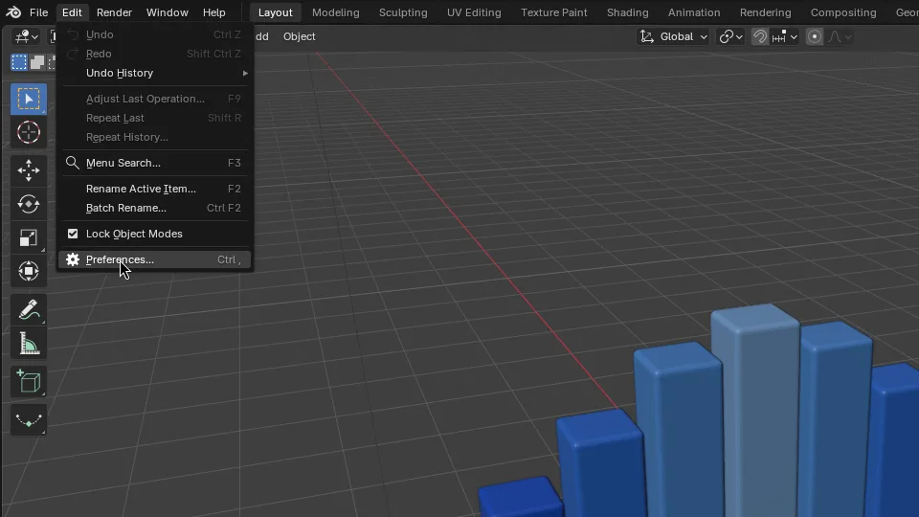Open the Render menu
Viewport: 919px width, 517px height.
(x=114, y=12)
